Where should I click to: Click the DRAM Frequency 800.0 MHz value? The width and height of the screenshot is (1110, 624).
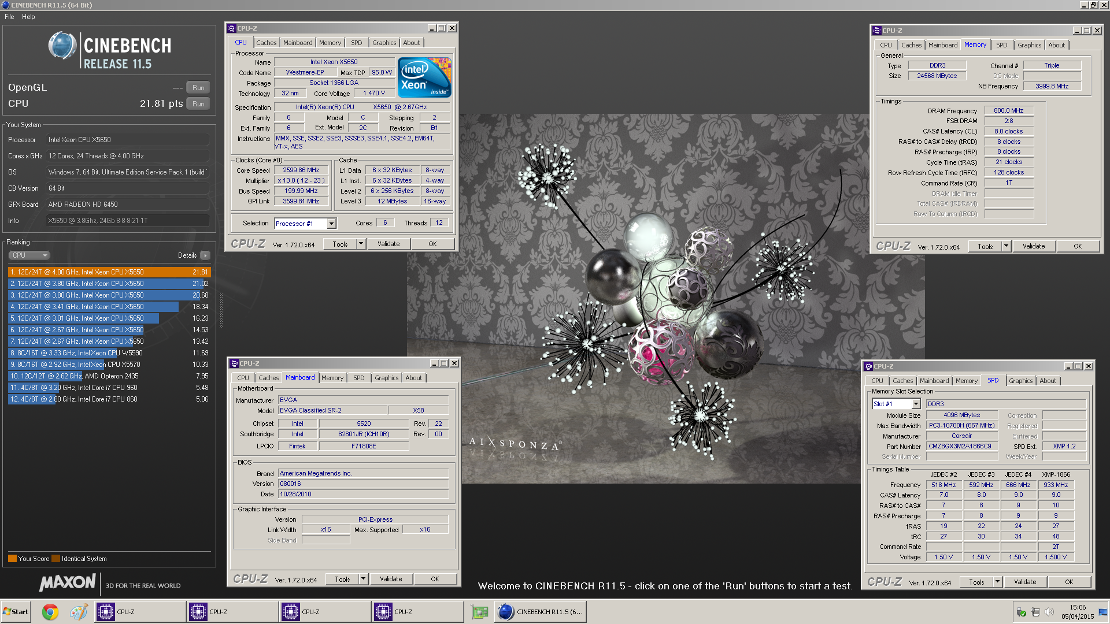click(x=1008, y=110)
